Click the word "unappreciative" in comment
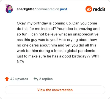 coord(86,34)
